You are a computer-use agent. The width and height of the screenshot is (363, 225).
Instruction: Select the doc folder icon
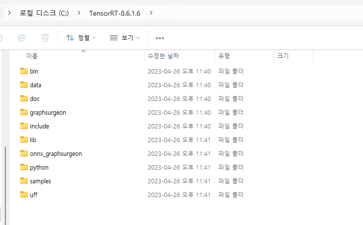click(24, 99)
